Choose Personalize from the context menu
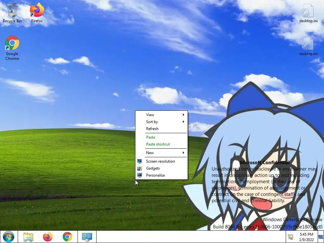 (161, 175)
